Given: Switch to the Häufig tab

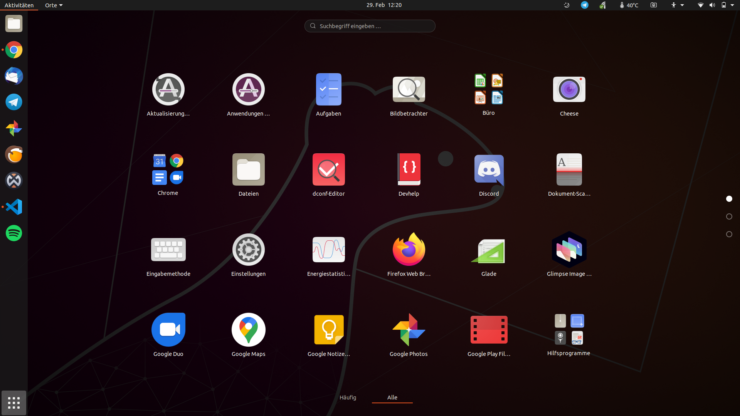Looking at the screenshot, I should click(348, 397).
